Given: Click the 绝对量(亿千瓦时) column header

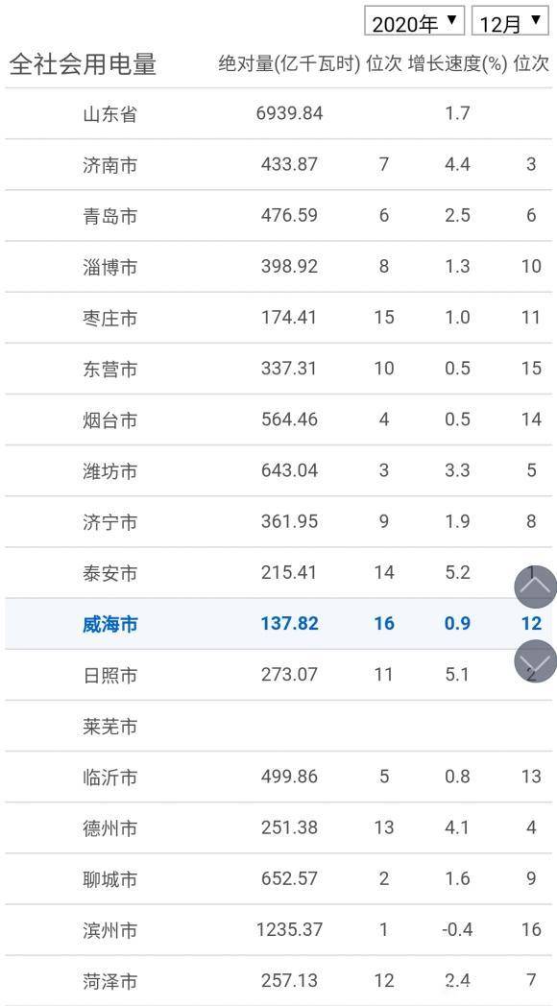Looking at the screenshot, I should click(x=289, y=64).
